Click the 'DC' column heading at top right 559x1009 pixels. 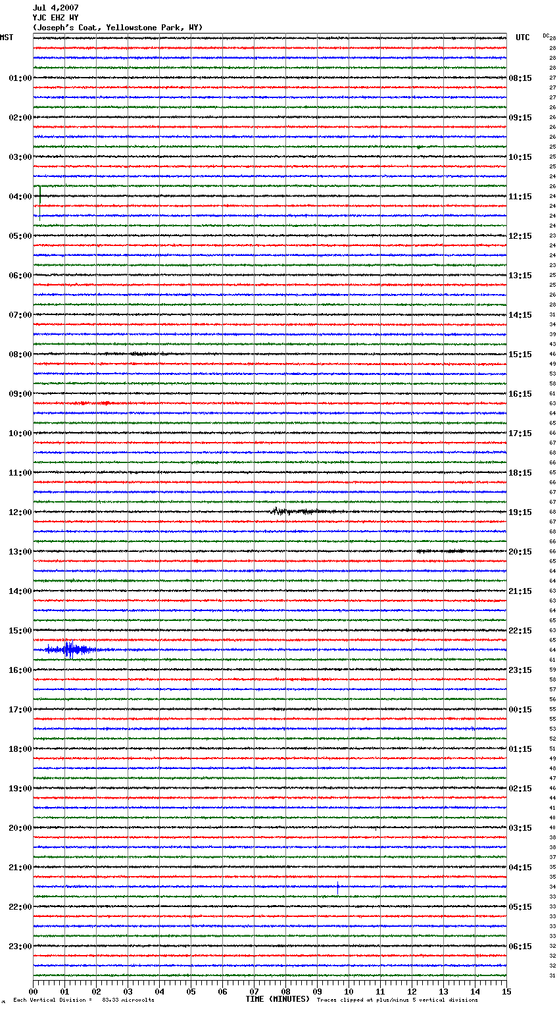tap(546, 36)
